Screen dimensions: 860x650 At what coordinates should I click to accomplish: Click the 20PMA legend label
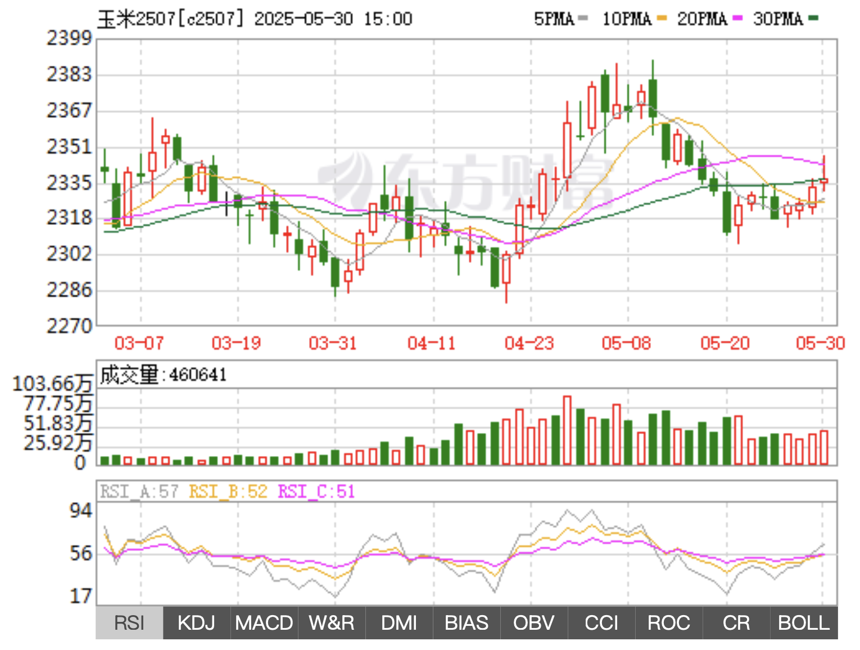(x=702, y=19)
